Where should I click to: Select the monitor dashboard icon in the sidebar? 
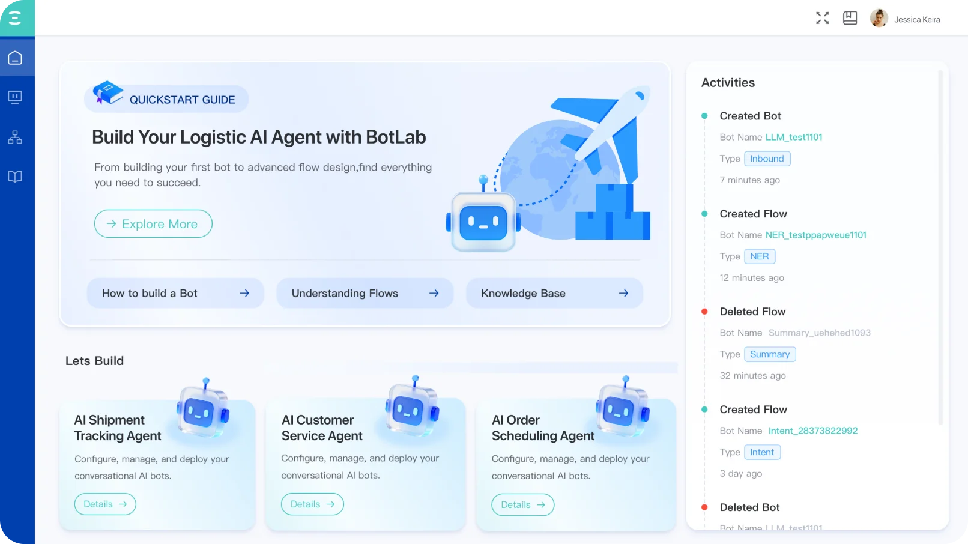point(15,97)
